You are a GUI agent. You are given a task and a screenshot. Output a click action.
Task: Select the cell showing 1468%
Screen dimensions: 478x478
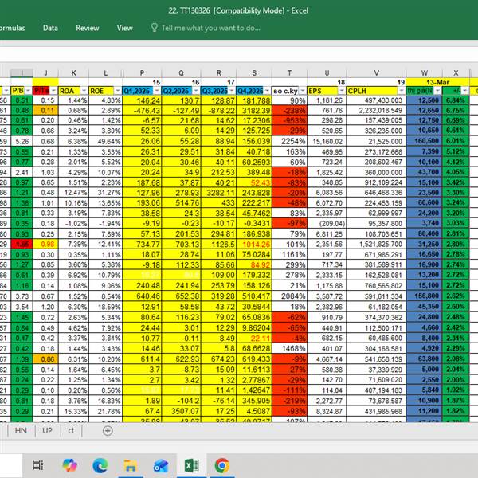(290, 348)
